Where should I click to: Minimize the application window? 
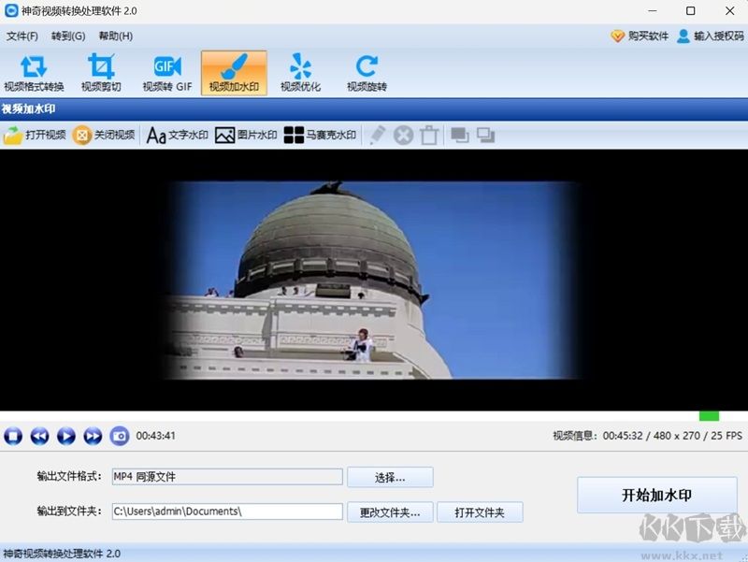click(653, 10)
